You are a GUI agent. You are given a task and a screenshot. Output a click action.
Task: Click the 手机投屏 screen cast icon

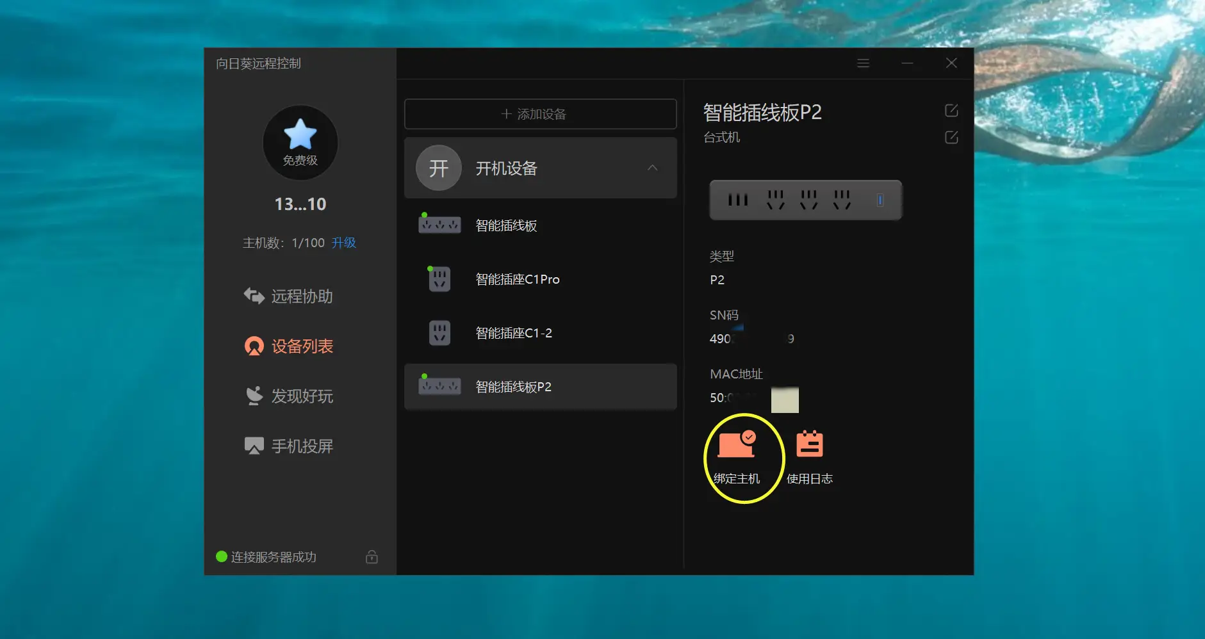[254, 446]
